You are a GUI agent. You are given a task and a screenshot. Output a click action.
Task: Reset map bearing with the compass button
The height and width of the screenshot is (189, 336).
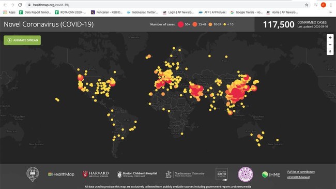[330, 52]
